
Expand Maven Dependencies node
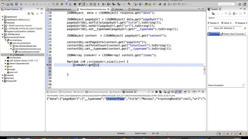[5, 63]
